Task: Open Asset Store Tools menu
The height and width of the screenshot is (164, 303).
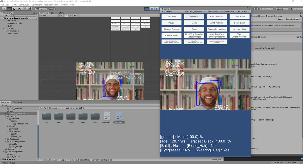Action: pos(51,5)
